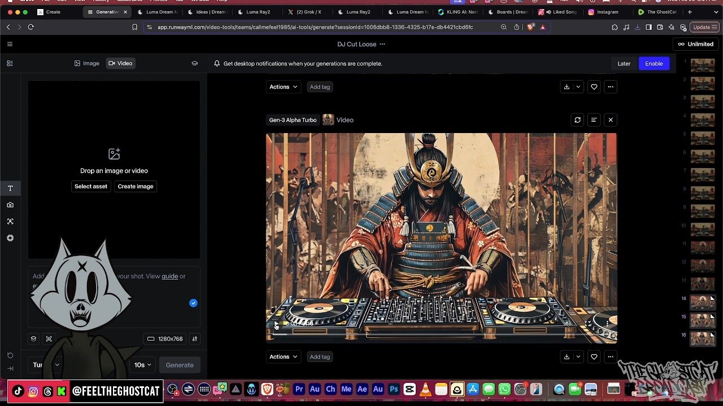Select the Camera control tool
This screenshot has width=723, height=406.
pos(10,205)
